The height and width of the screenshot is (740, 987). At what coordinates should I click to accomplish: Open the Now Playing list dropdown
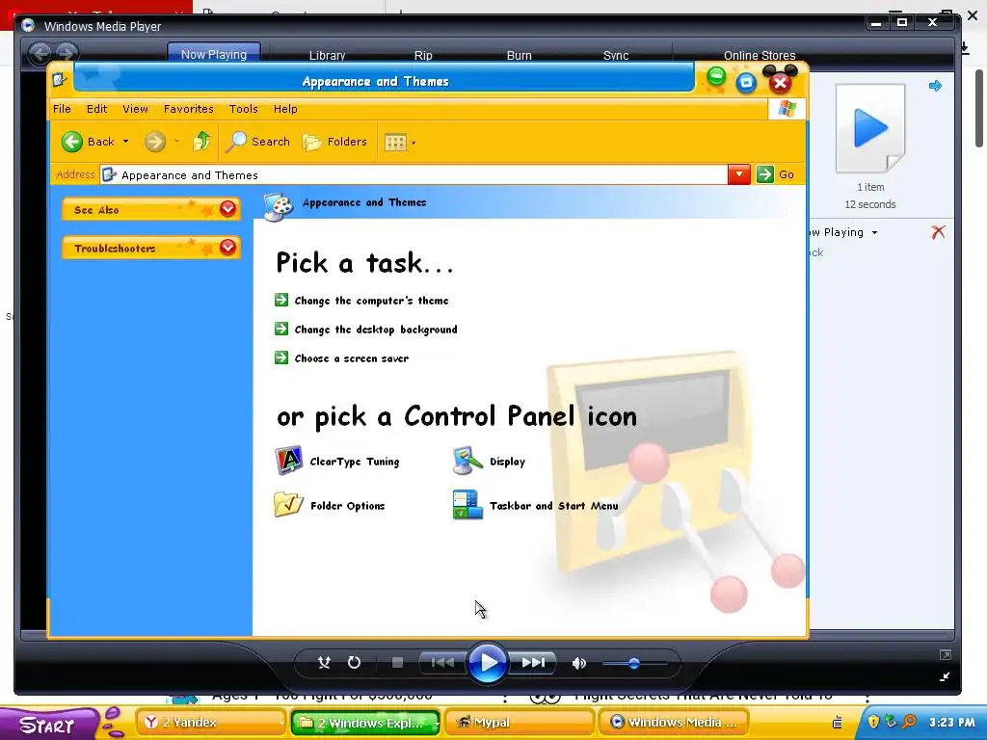[874, 233]
